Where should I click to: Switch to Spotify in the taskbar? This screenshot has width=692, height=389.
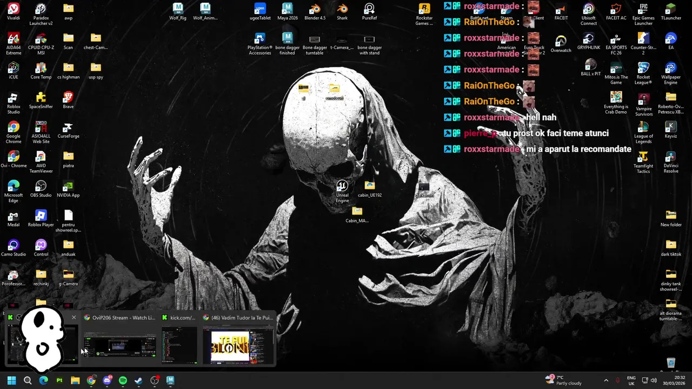pyautogui.click(x=123, y=380)
